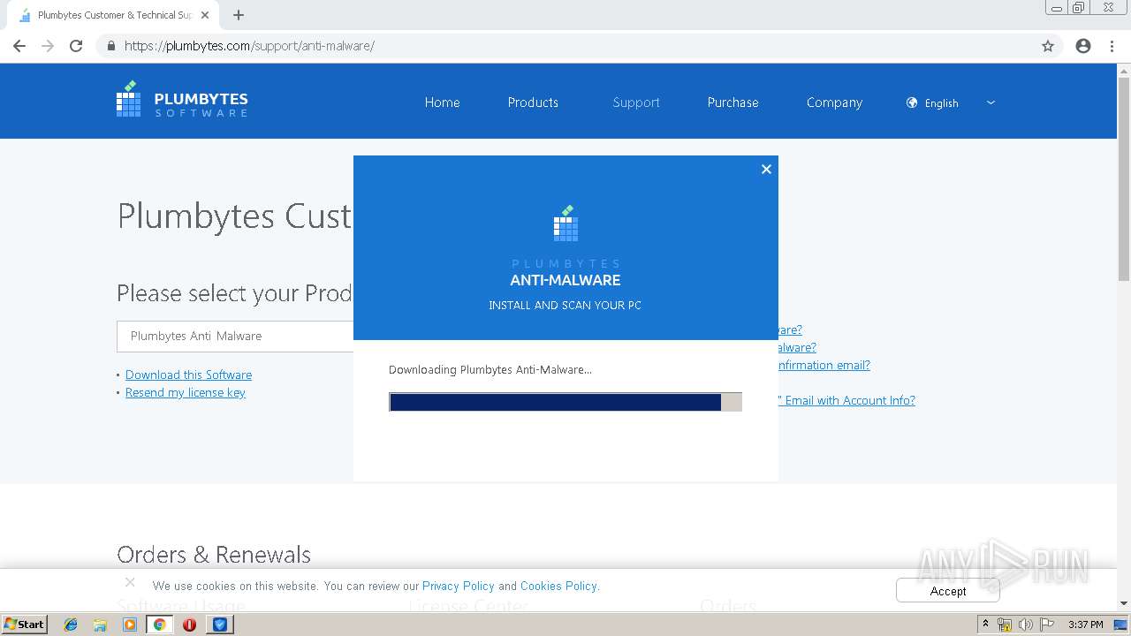
Task: Open the Support menu
Action: point(636,102)
